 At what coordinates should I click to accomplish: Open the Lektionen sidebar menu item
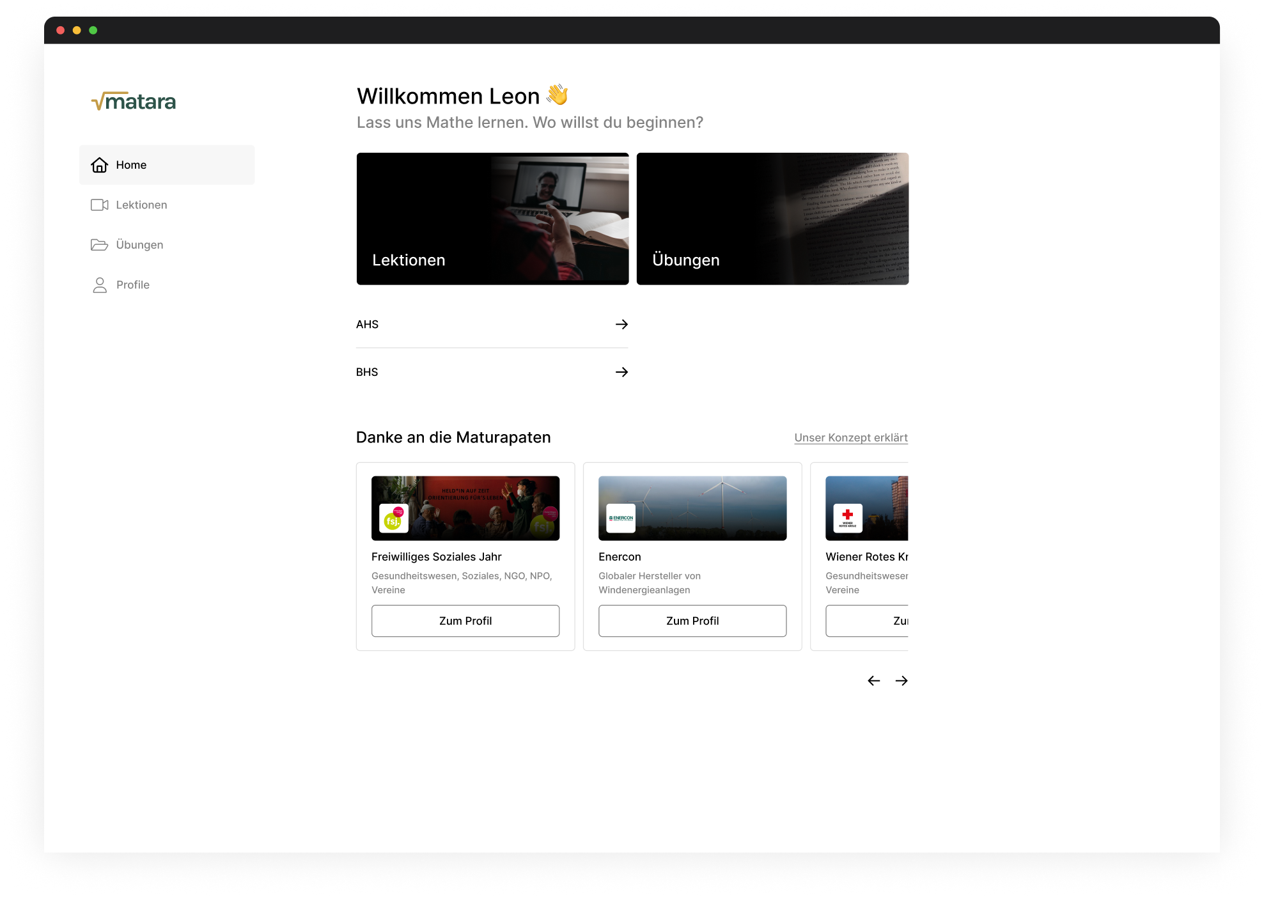point(141,205)
